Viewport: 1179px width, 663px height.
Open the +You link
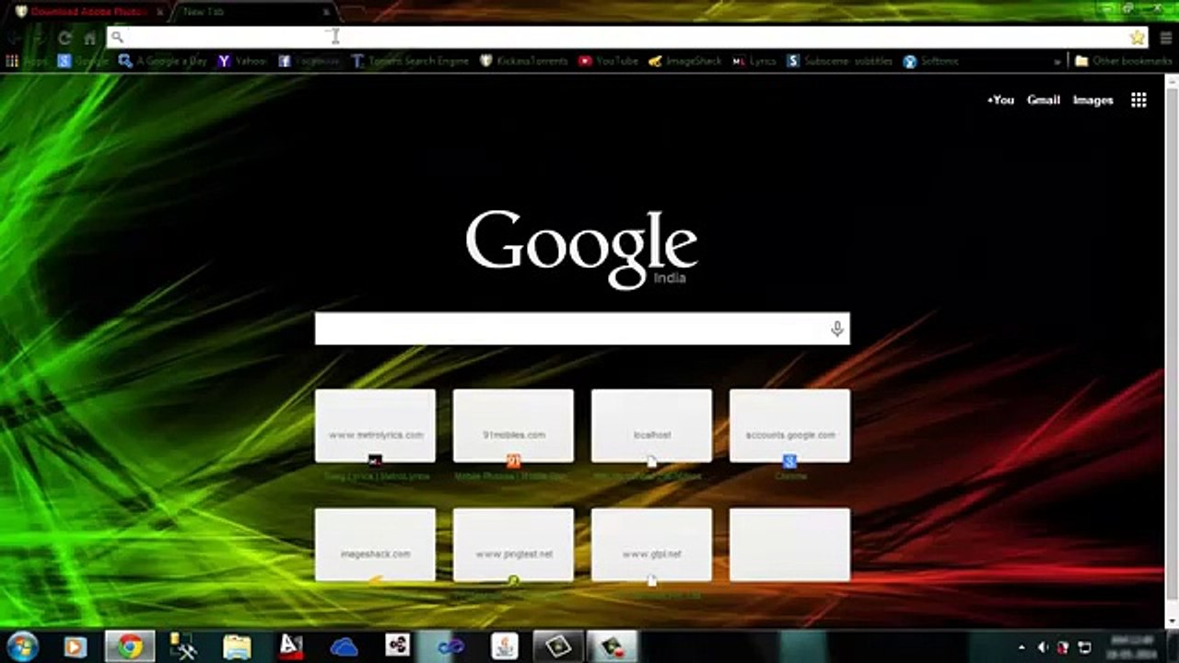pyautogui.click(x=1000, y=100)
